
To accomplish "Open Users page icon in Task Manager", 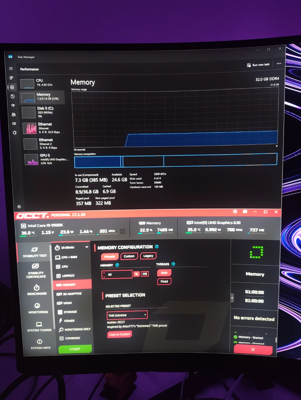I will [x=14, y=114].
